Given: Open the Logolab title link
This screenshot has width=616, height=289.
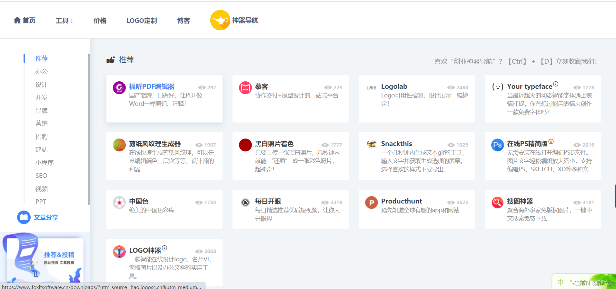Looking at the screenshot, I should (x=394, y=86).
